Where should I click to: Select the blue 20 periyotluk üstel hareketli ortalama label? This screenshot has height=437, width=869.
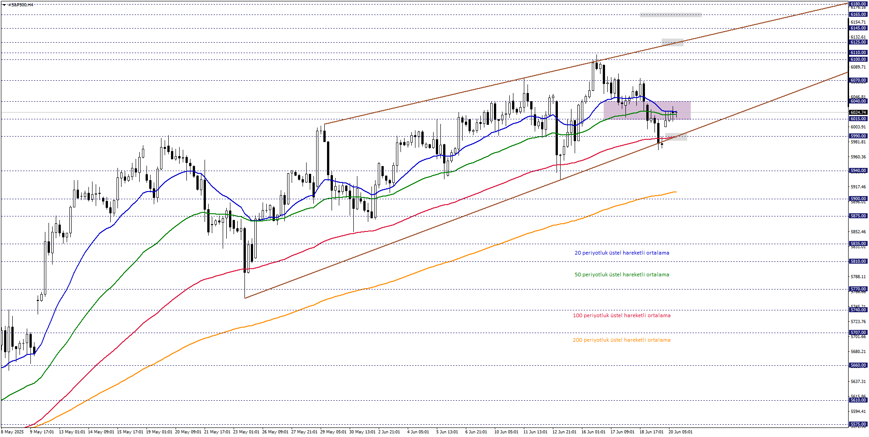click(622, 253)
